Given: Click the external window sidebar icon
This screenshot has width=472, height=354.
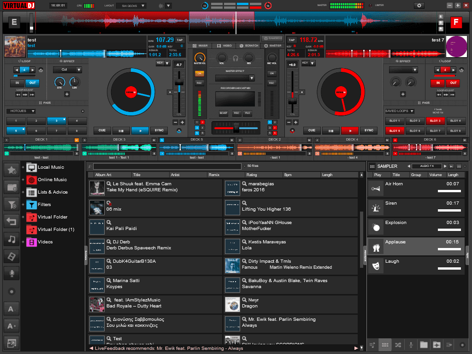Looking at the screenshot, I should tap(12, 343).
